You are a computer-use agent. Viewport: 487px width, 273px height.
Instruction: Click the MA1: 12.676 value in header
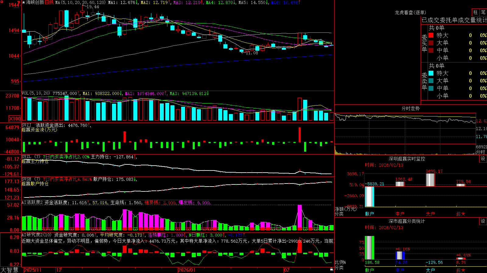[x=123, y=2]
